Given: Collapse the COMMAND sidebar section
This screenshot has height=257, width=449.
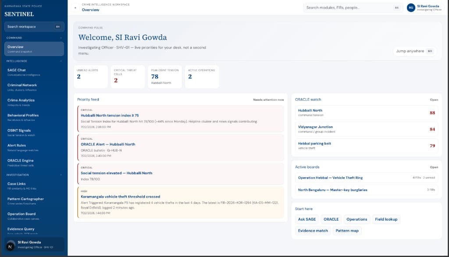Looking at the screenshot, I should [x=61, y=38].
